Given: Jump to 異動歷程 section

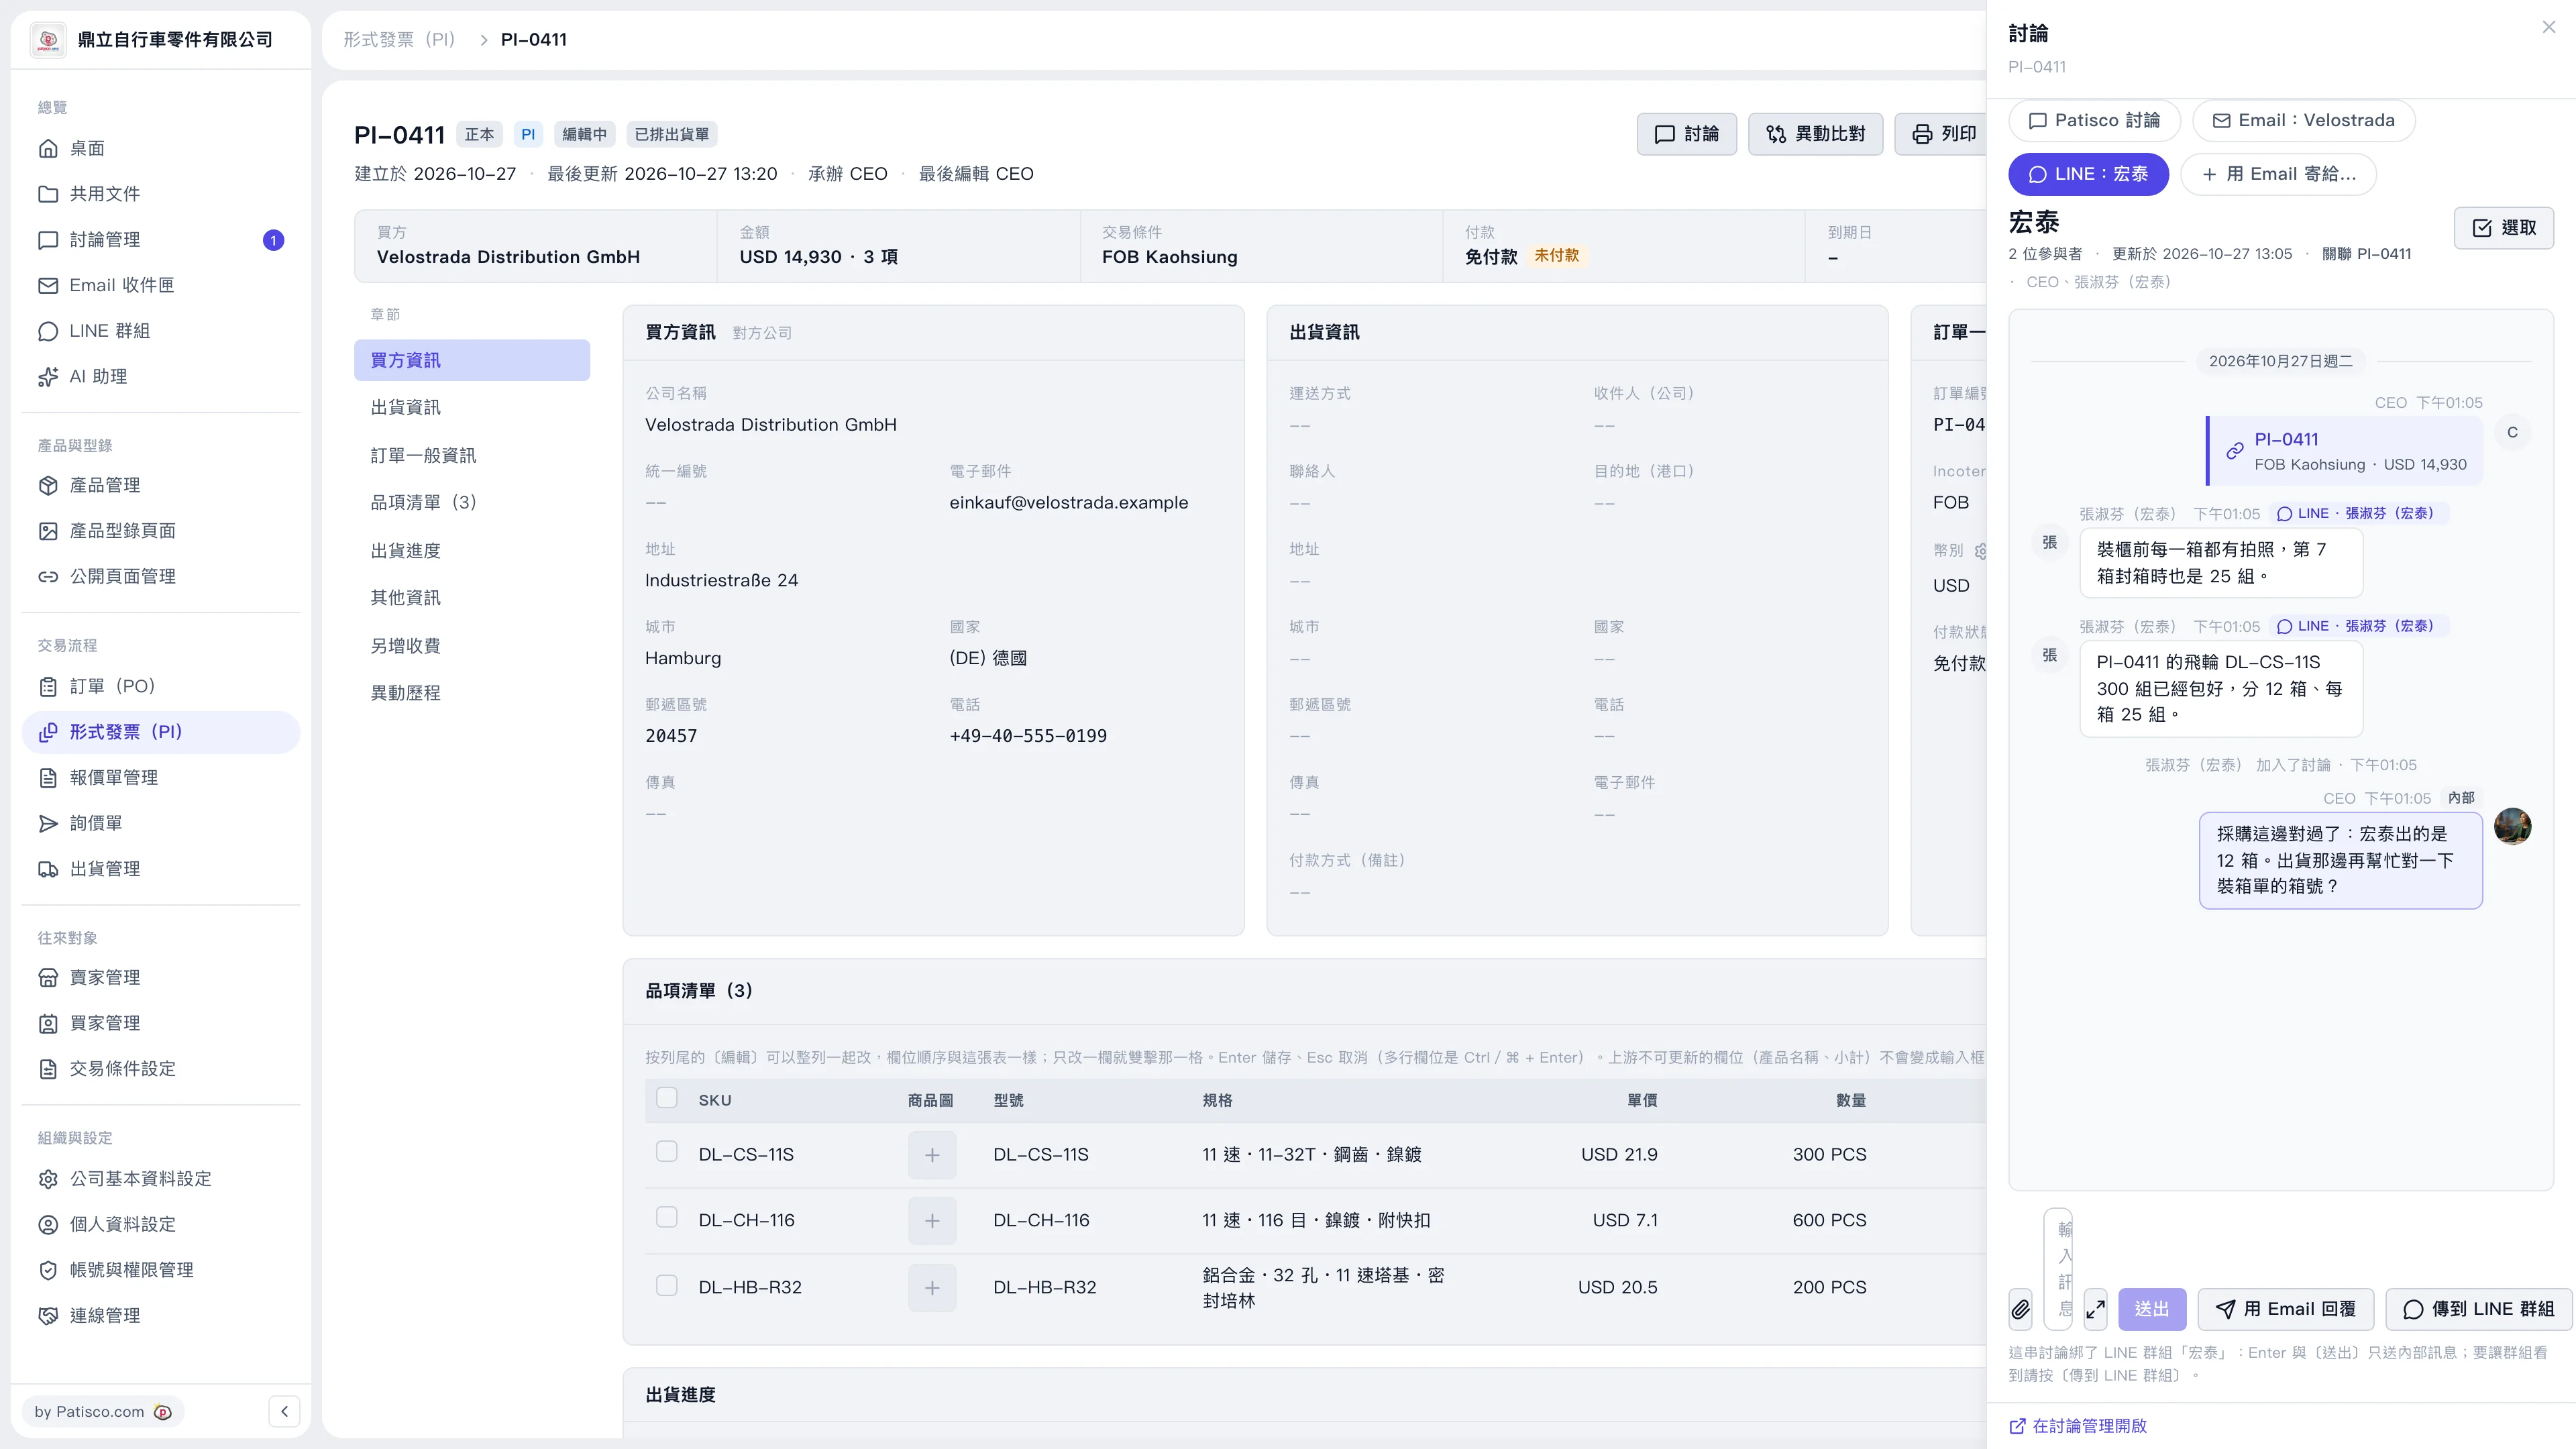Looking at the screenshot, I should coord(472,693).
